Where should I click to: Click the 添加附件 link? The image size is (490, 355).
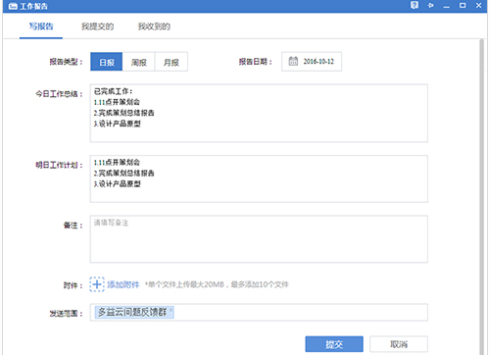tap(123, 284)
